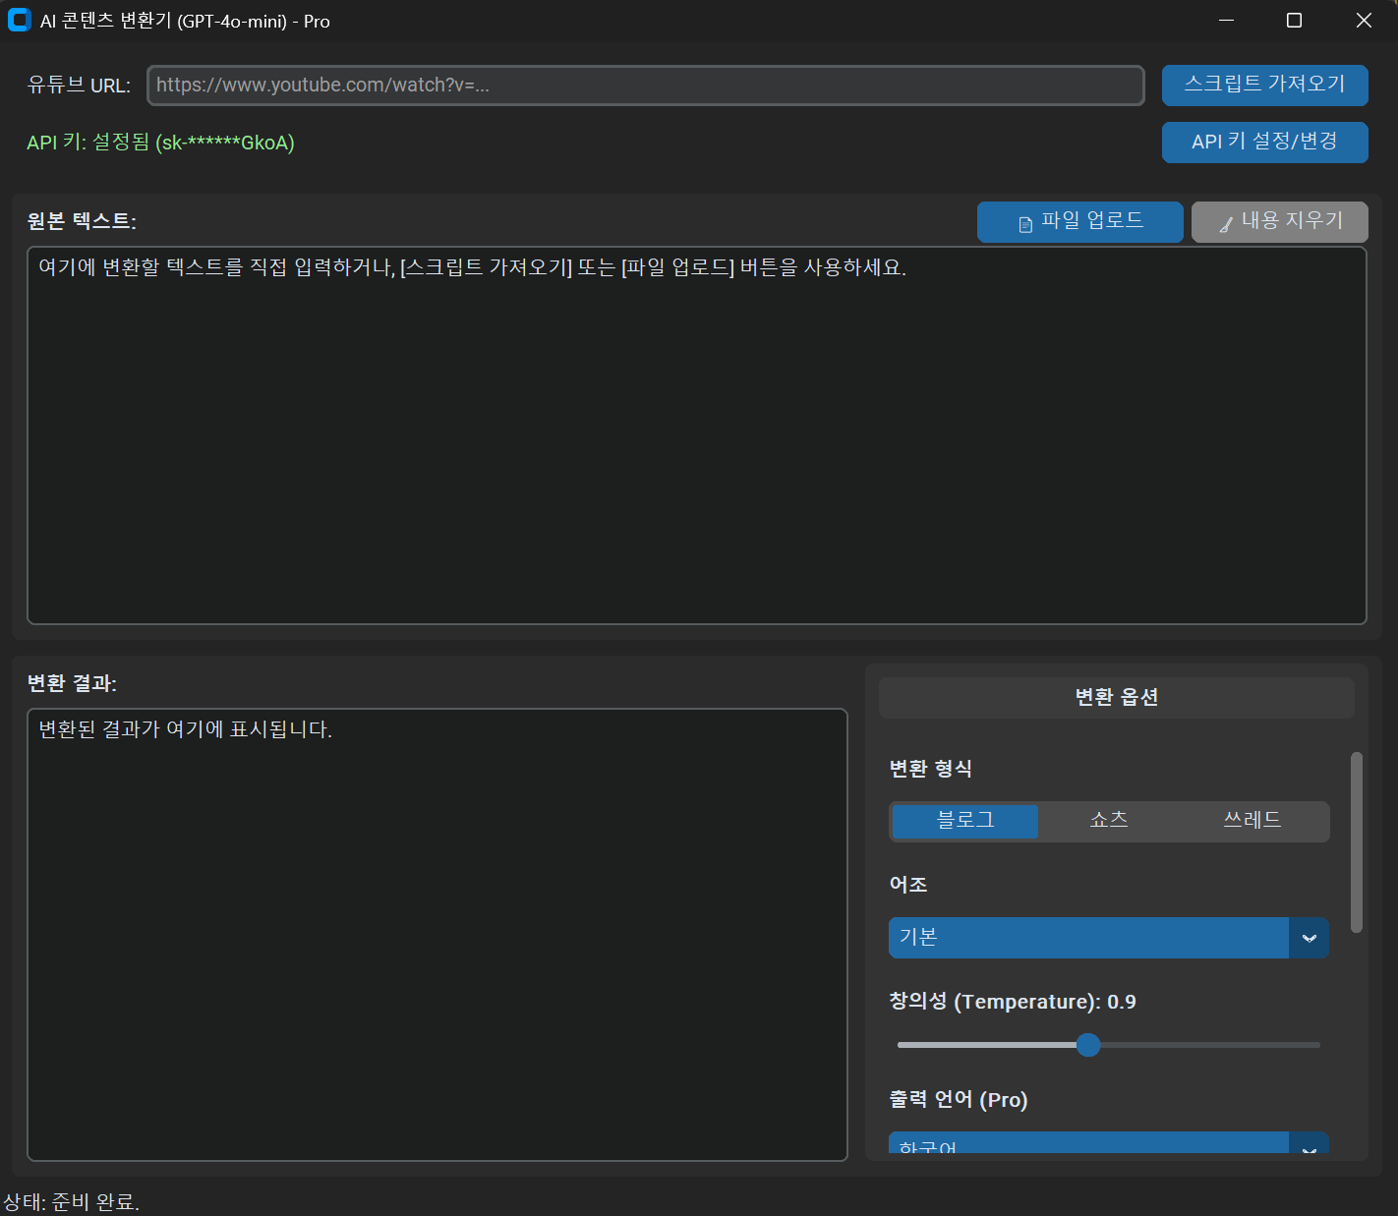Click the brush icon on 내용 지우기 button
The height and width of the screenshot is (1216, 1398).
1226,224
